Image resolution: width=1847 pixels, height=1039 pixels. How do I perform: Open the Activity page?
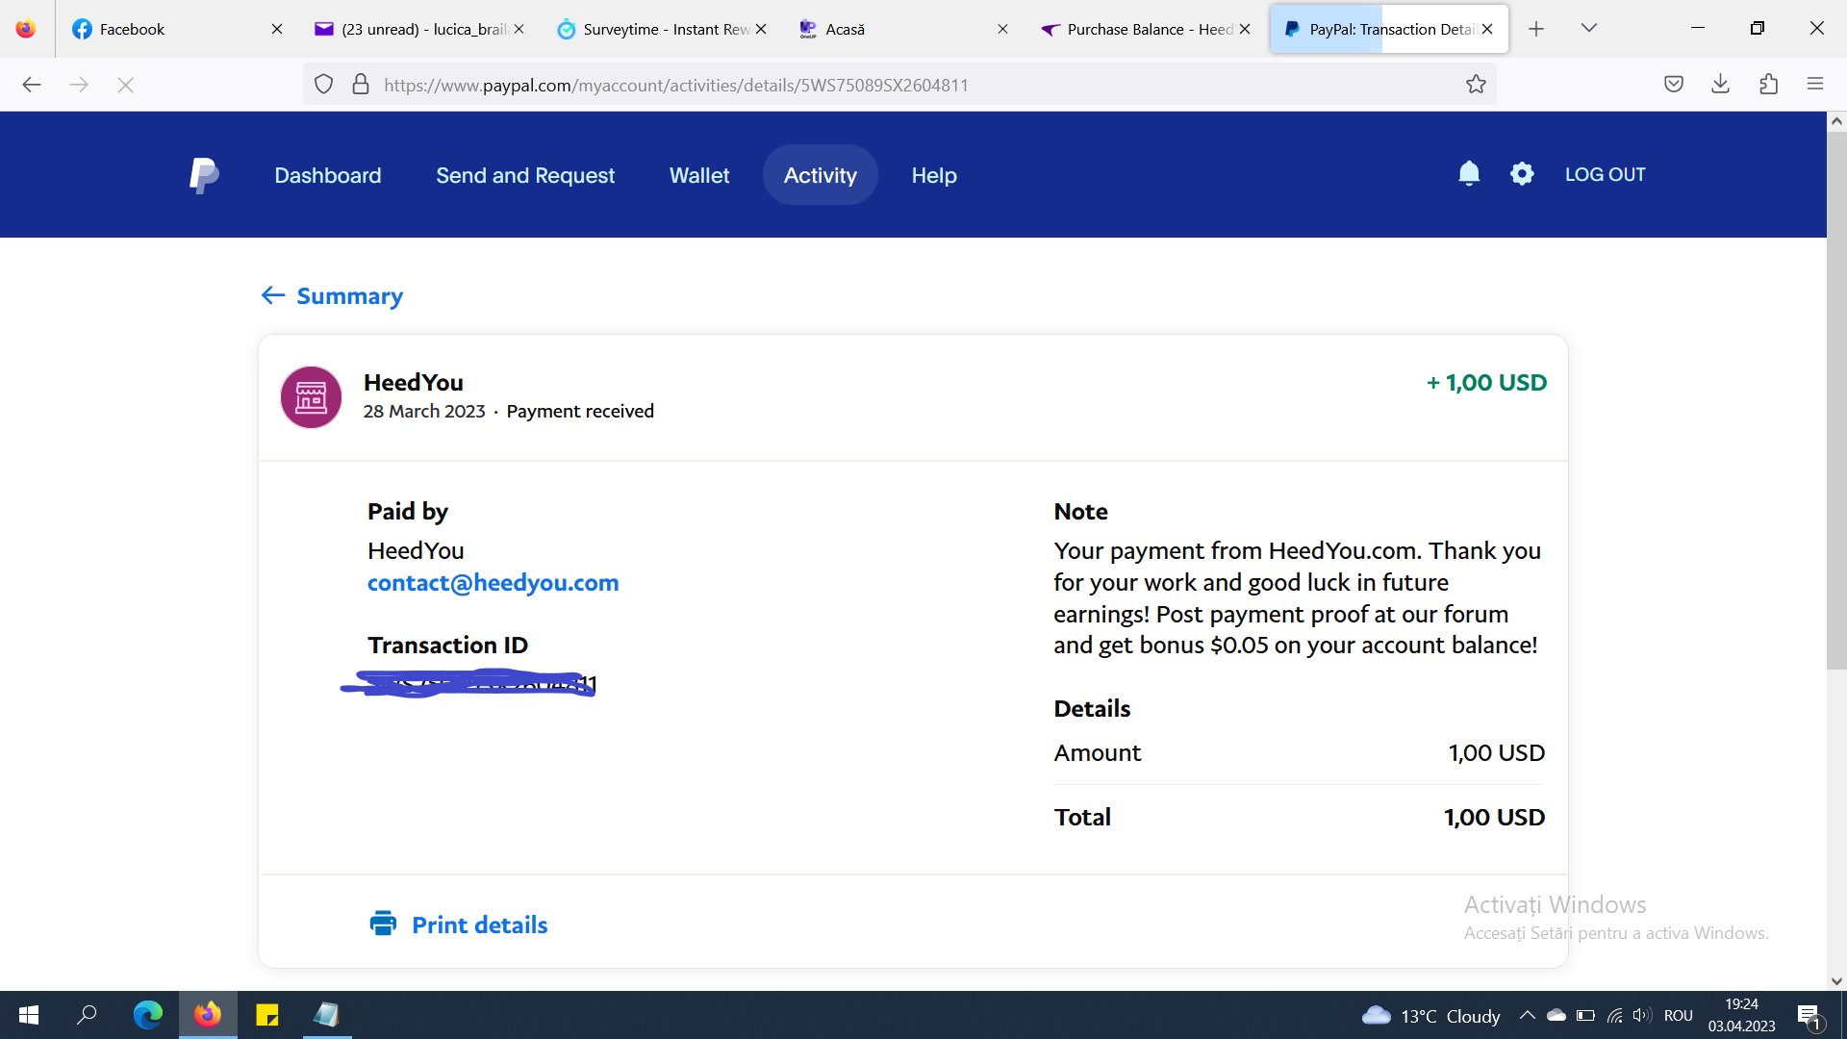(x=820, y=175)
